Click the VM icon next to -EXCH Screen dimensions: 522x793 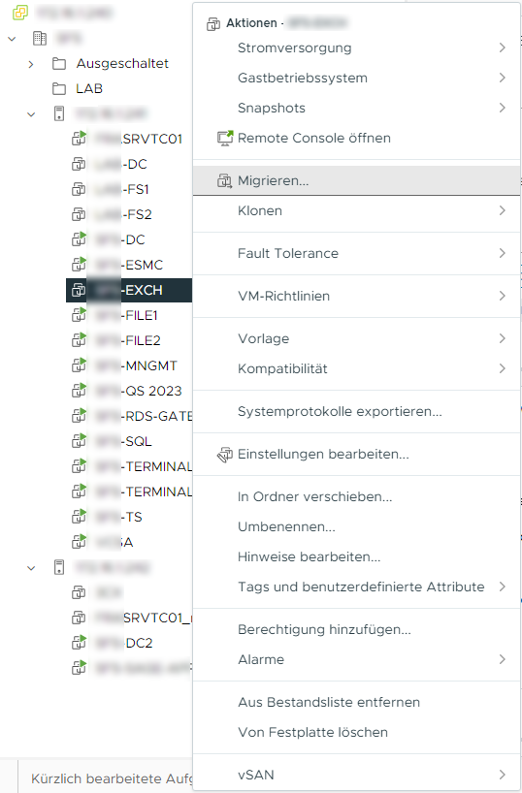click(79, 290)
